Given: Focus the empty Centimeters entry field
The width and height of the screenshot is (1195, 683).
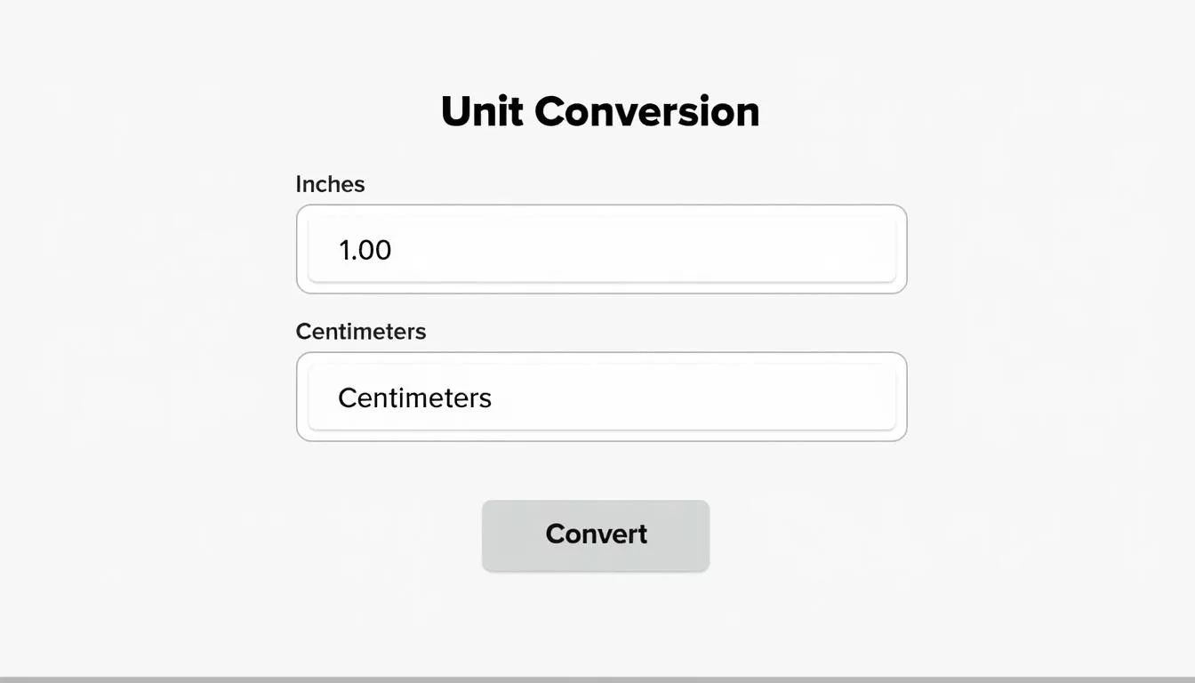Looking at the screenshot, I should tap(622, 397).
